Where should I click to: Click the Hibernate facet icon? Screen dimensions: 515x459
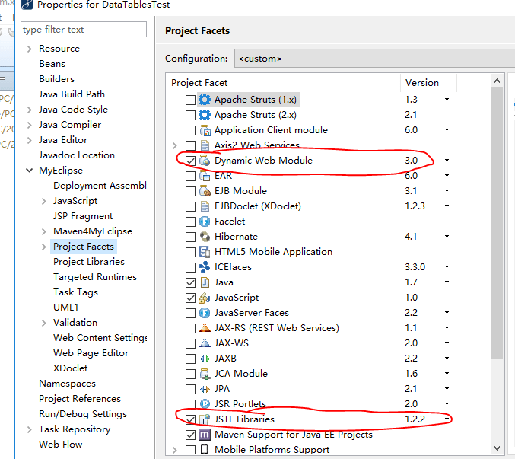point(205,237)
